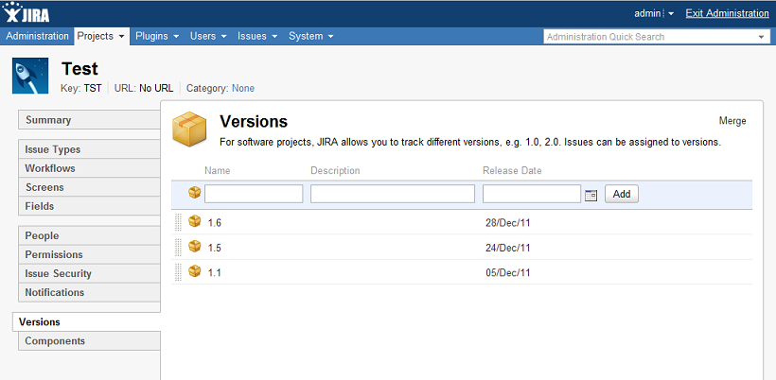Go to the Administration menu item
Viewport: 776px width, 380px height.
tap(37, 36)
